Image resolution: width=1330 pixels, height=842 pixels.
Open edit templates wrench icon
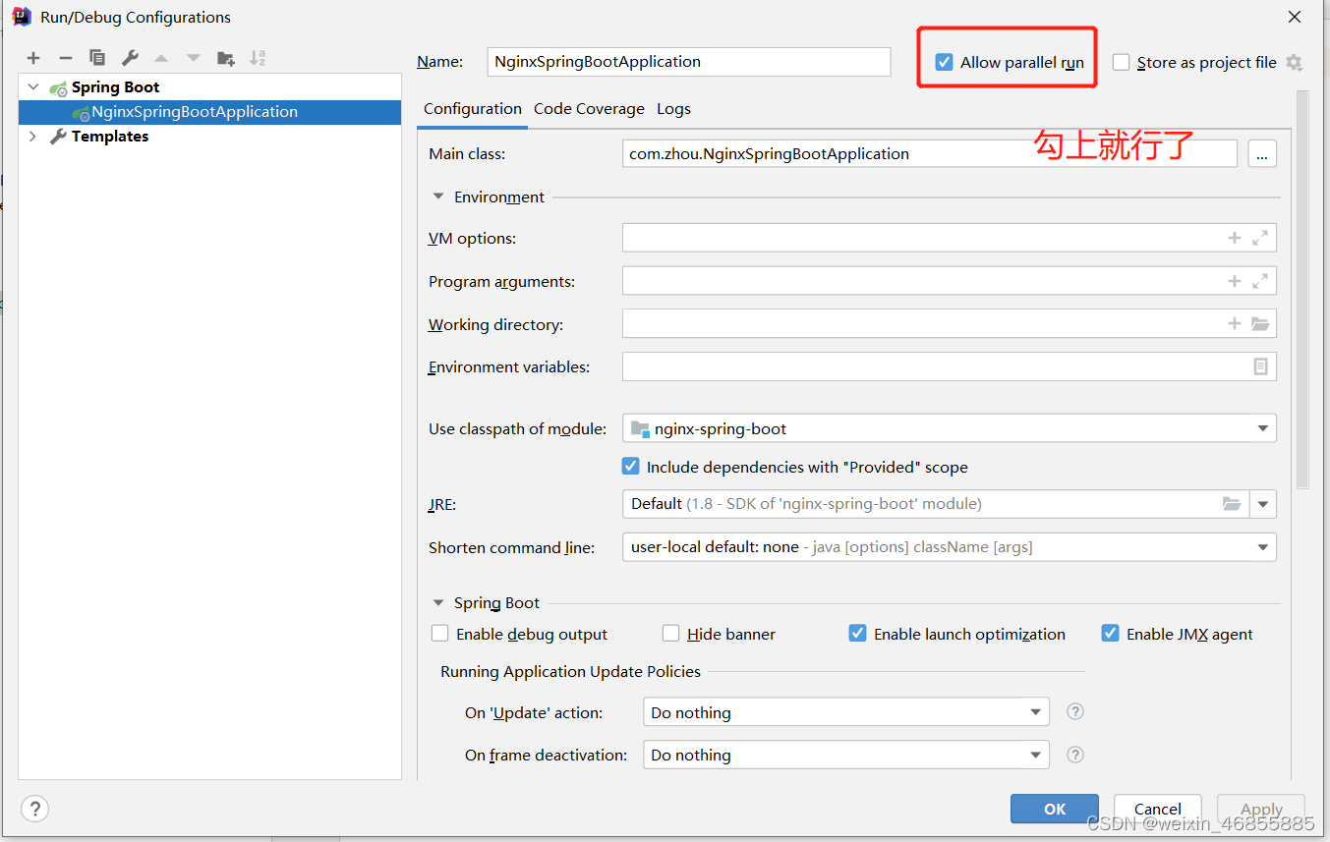130,58
